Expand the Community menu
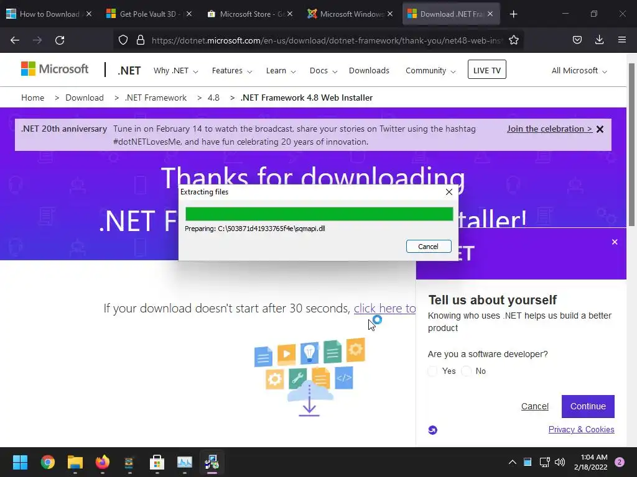637x477 pixels. 430,71
